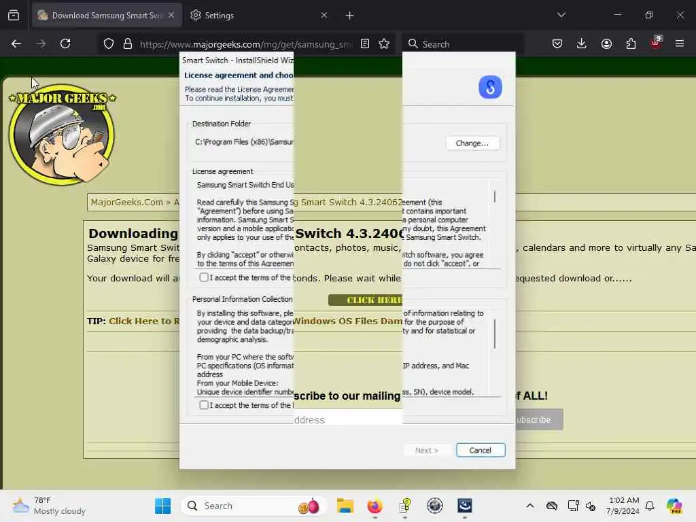696x522 pixels.
Task: Go back with the browser back arrow
Action: [x=16, y=43]
